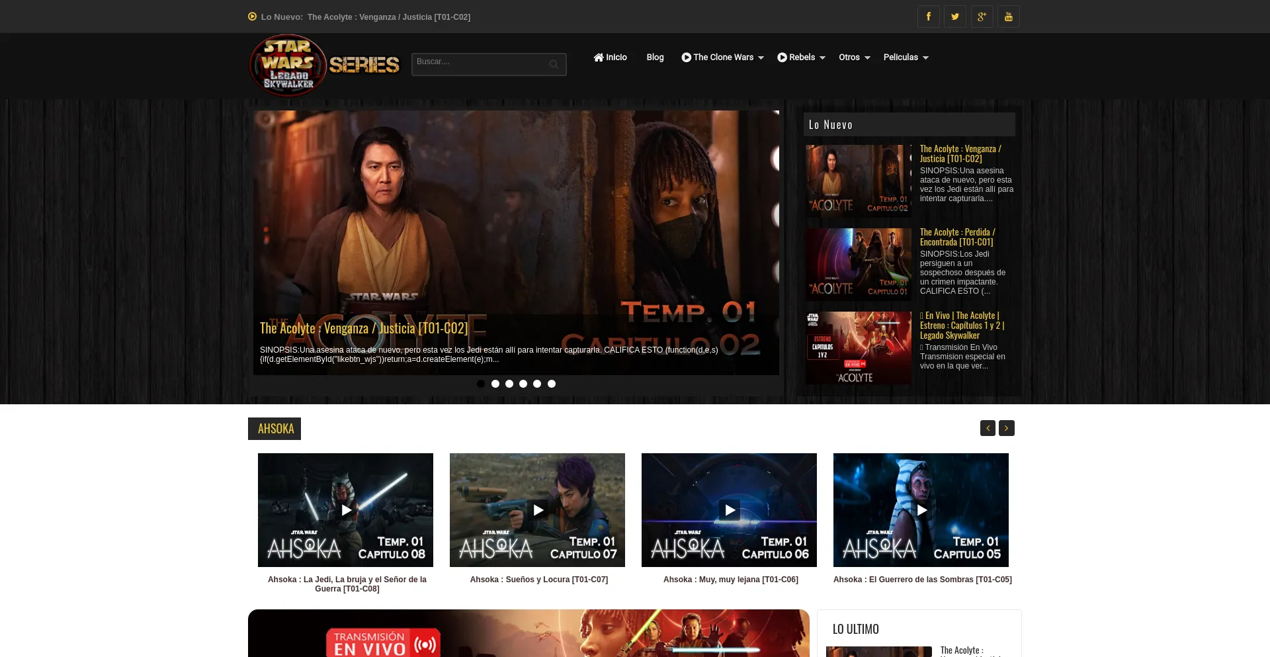Open sidebar link The Acolyte Perdida / Encontrada
The width and height of the screenshot is (1270, 657).
point(957,237)
